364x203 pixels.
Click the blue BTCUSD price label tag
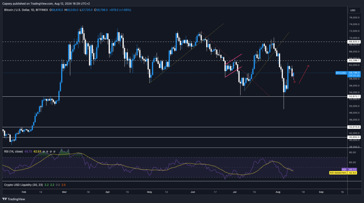341,73
